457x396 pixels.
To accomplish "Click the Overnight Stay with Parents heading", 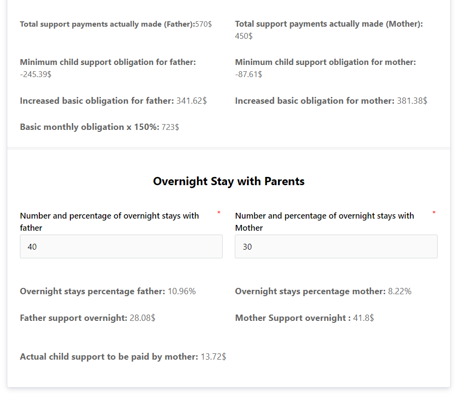I will (x=228, y=181).
